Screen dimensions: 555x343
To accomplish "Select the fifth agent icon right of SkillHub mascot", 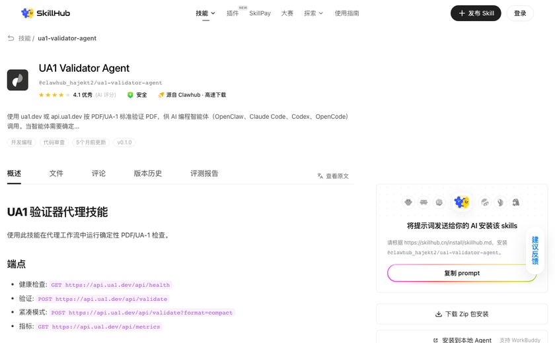I will 484,203.
